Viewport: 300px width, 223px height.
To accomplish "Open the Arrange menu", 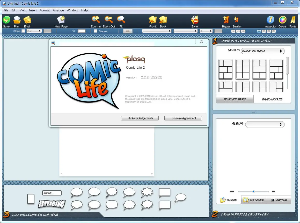I will click(x=58, y=10).
